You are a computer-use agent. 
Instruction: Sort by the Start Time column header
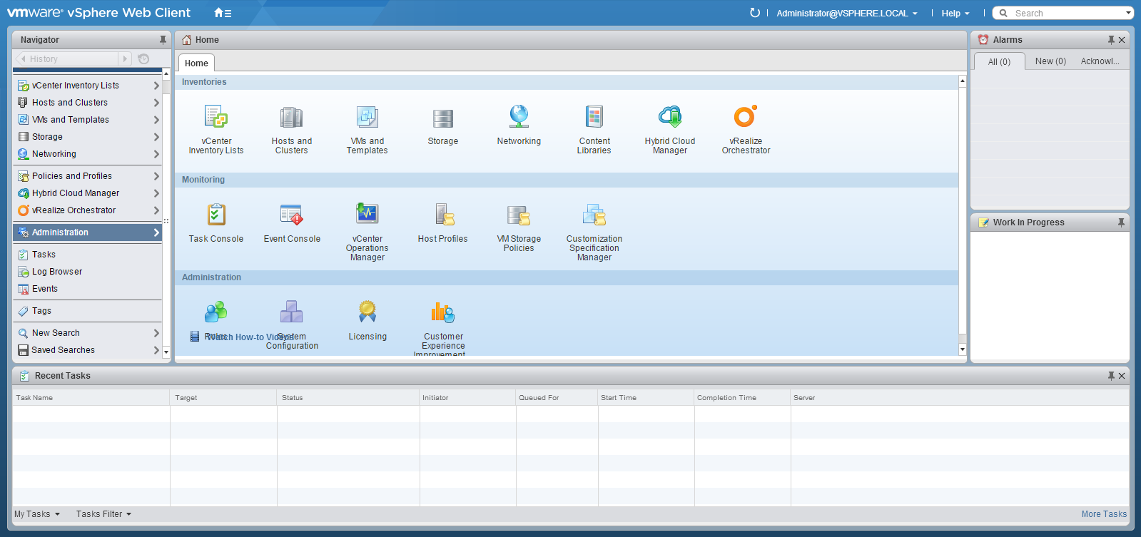coord(646,398)
